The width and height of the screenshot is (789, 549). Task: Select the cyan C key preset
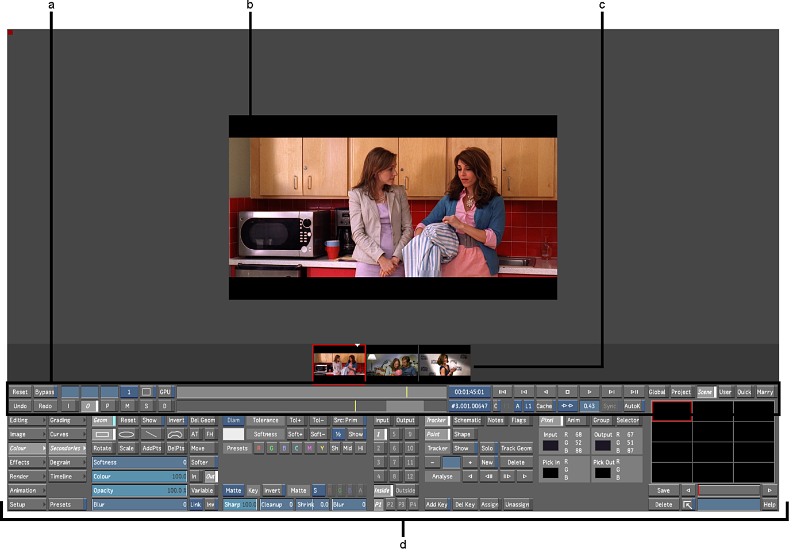click(297, 449)
